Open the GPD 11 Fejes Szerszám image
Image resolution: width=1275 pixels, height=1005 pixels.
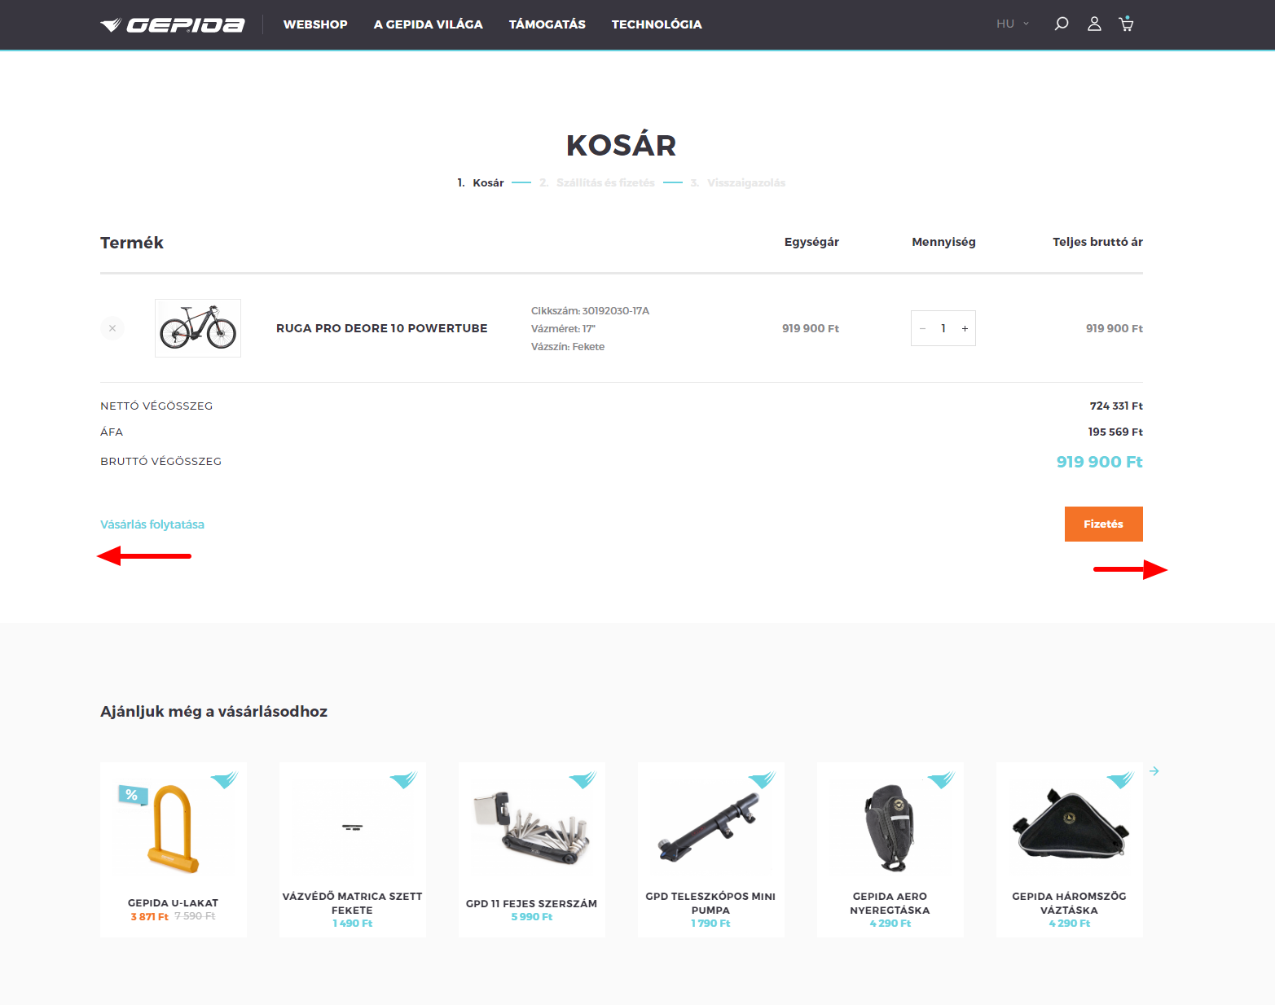532,828
